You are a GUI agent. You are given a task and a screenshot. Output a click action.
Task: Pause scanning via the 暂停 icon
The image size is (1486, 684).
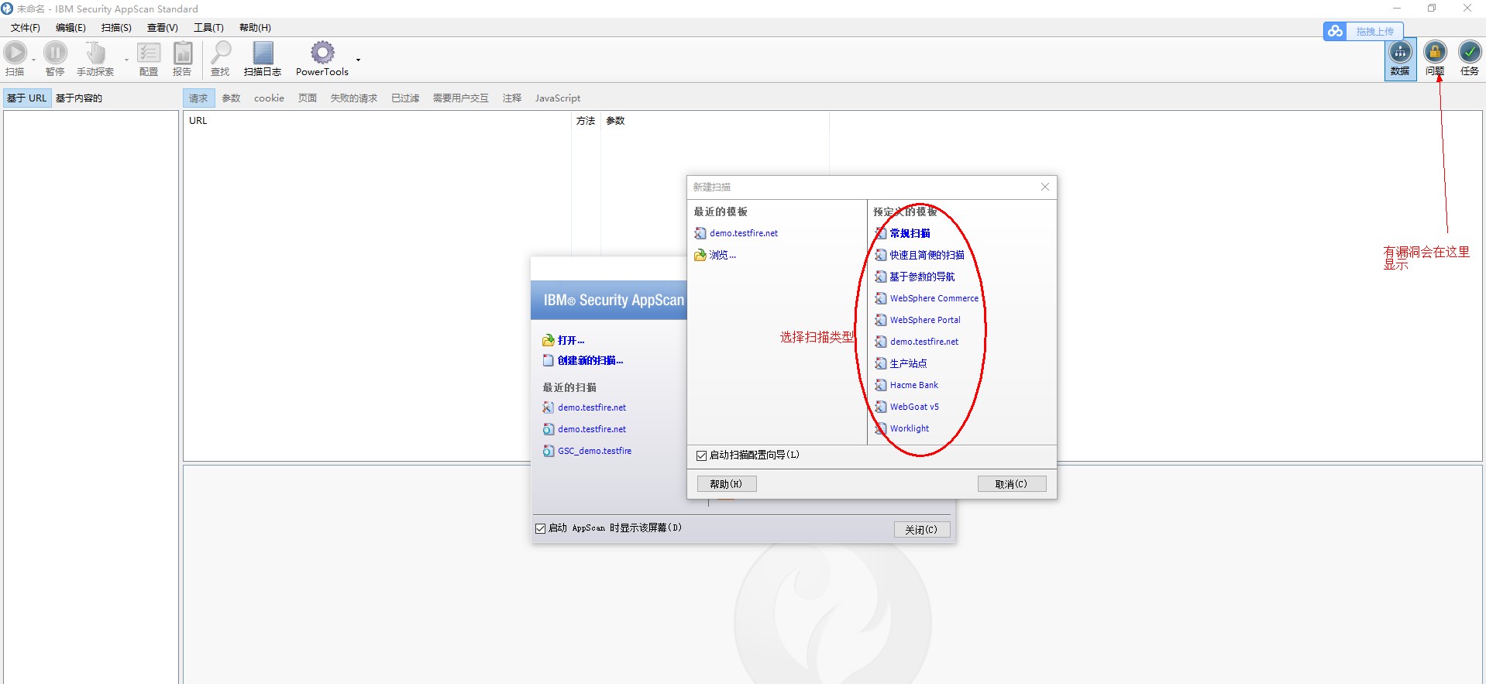(55, 53)
